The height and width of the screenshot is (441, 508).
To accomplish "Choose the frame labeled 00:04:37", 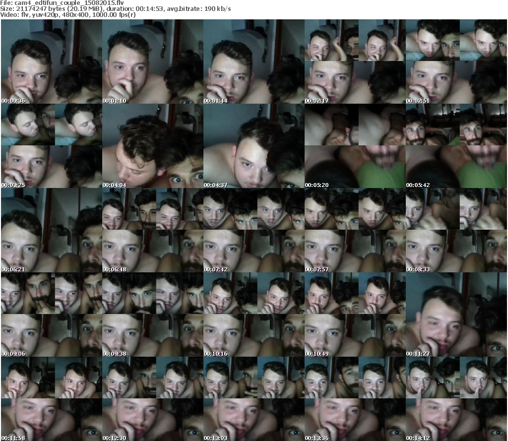I will click(x=254, y=146).
